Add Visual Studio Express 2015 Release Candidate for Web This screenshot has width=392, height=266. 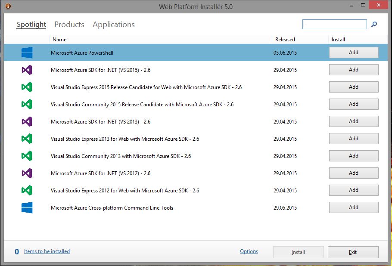tap(354, 87)
